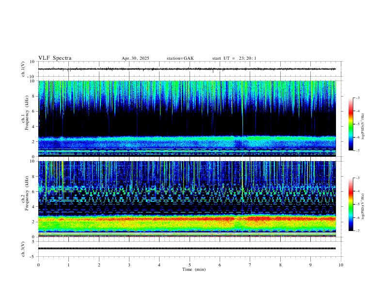Click the "1" tick label on the time axis

[x=68, y=265]
